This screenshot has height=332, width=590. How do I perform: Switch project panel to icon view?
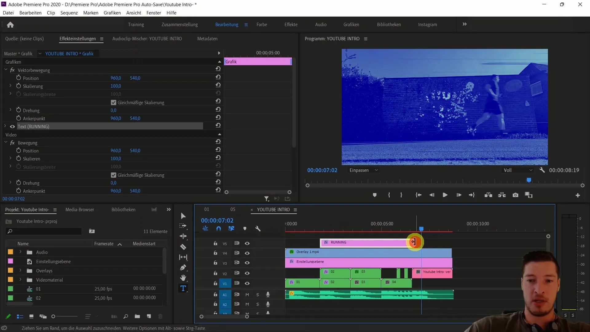point(31,316)
